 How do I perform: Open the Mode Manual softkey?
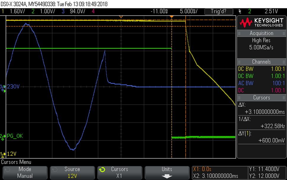(25, 173)
